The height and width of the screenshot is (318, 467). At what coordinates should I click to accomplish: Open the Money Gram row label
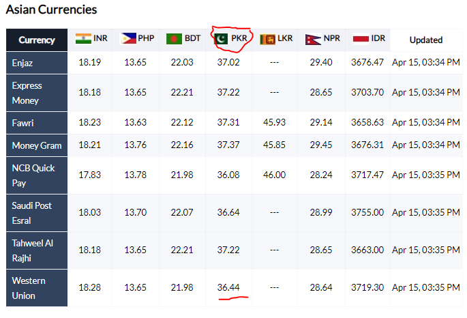(37, 145)
